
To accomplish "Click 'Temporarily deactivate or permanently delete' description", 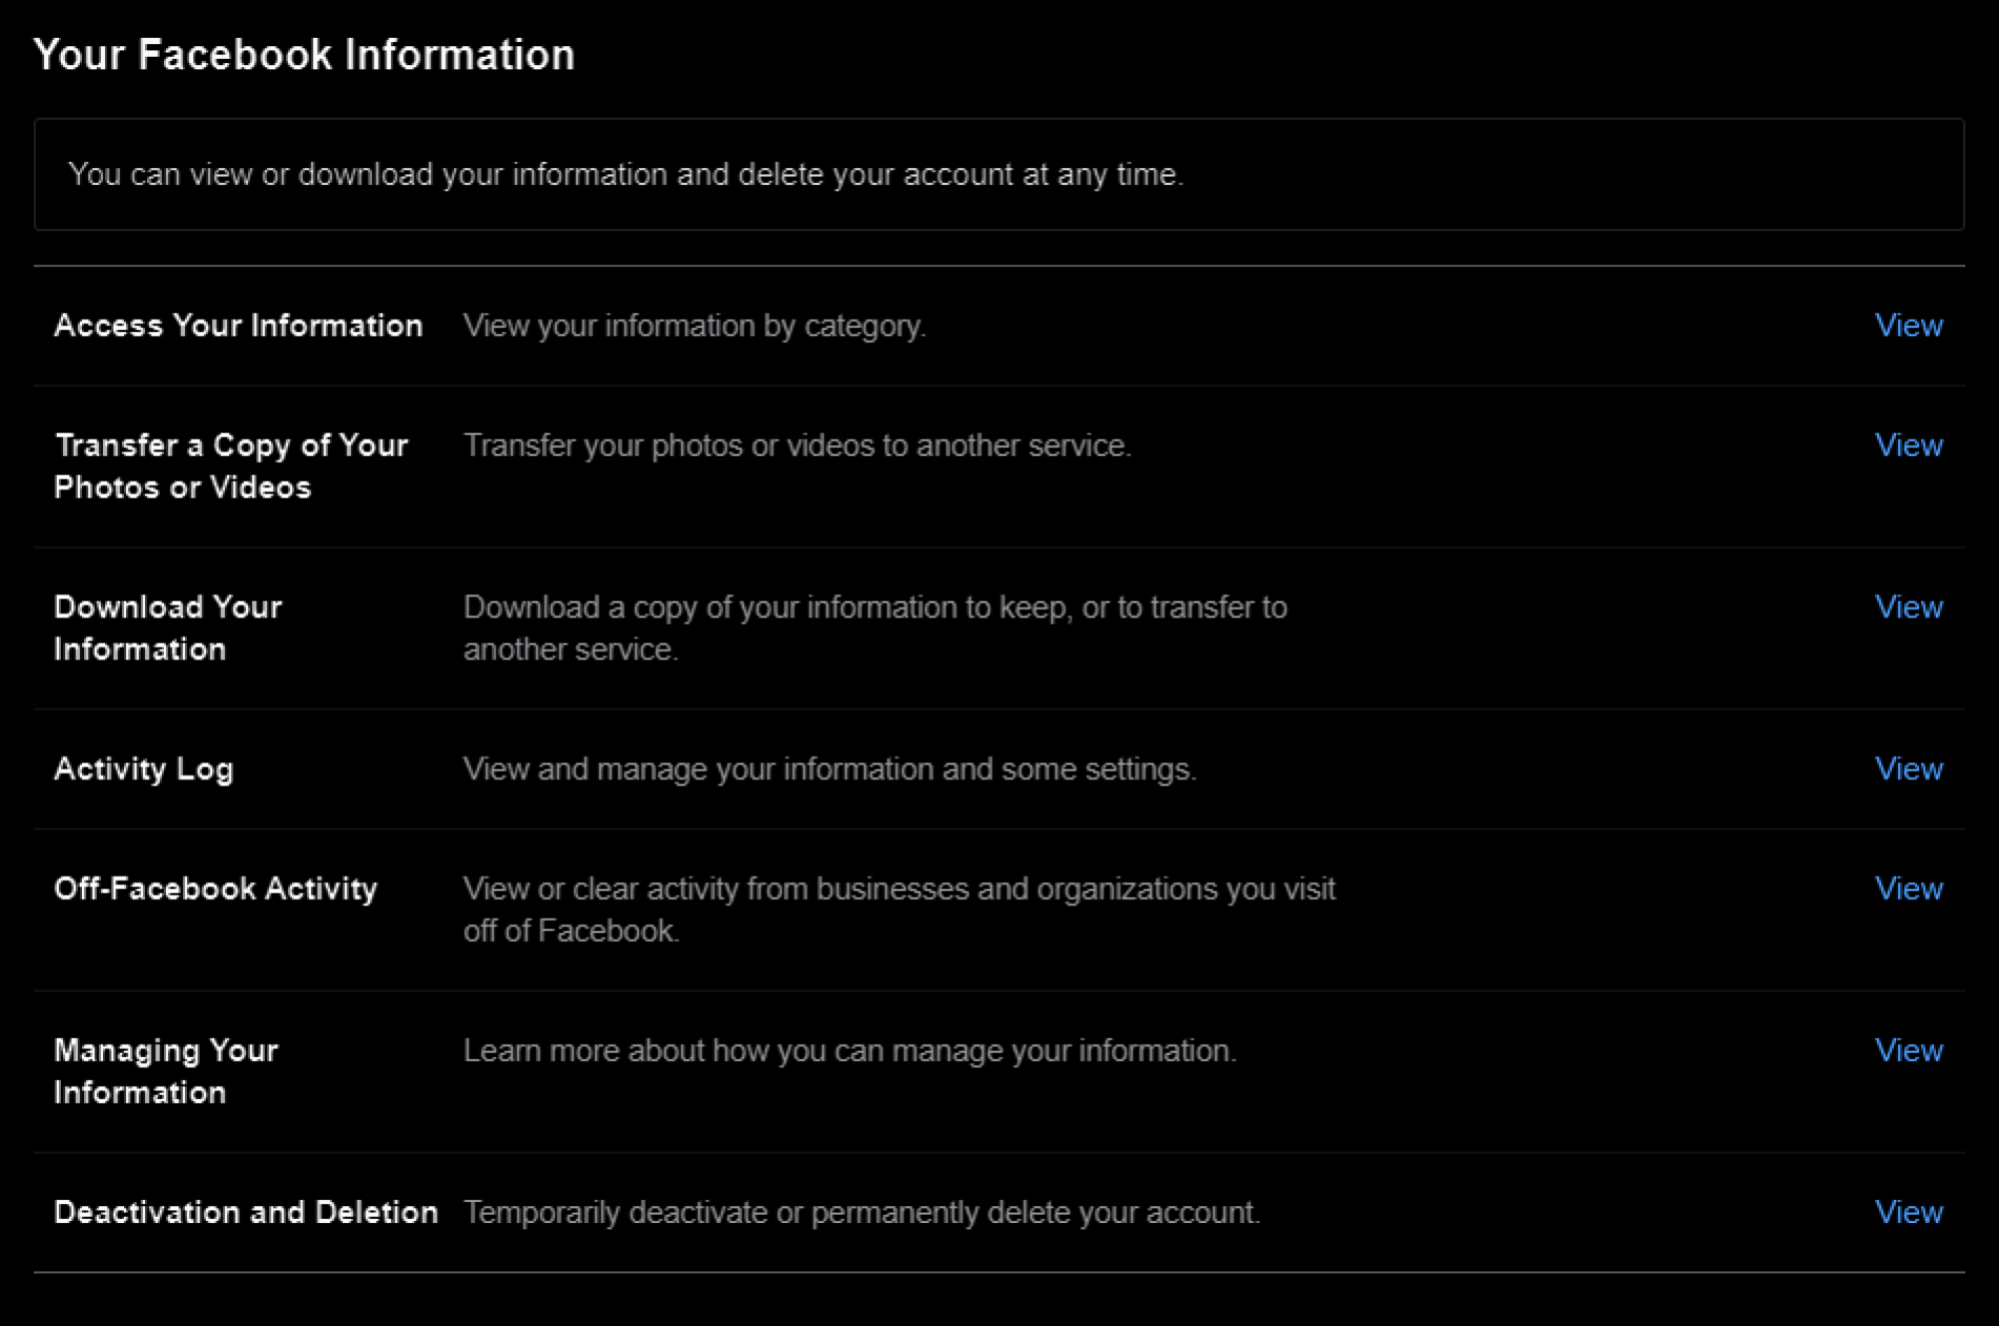I will tap(862, 1212).
